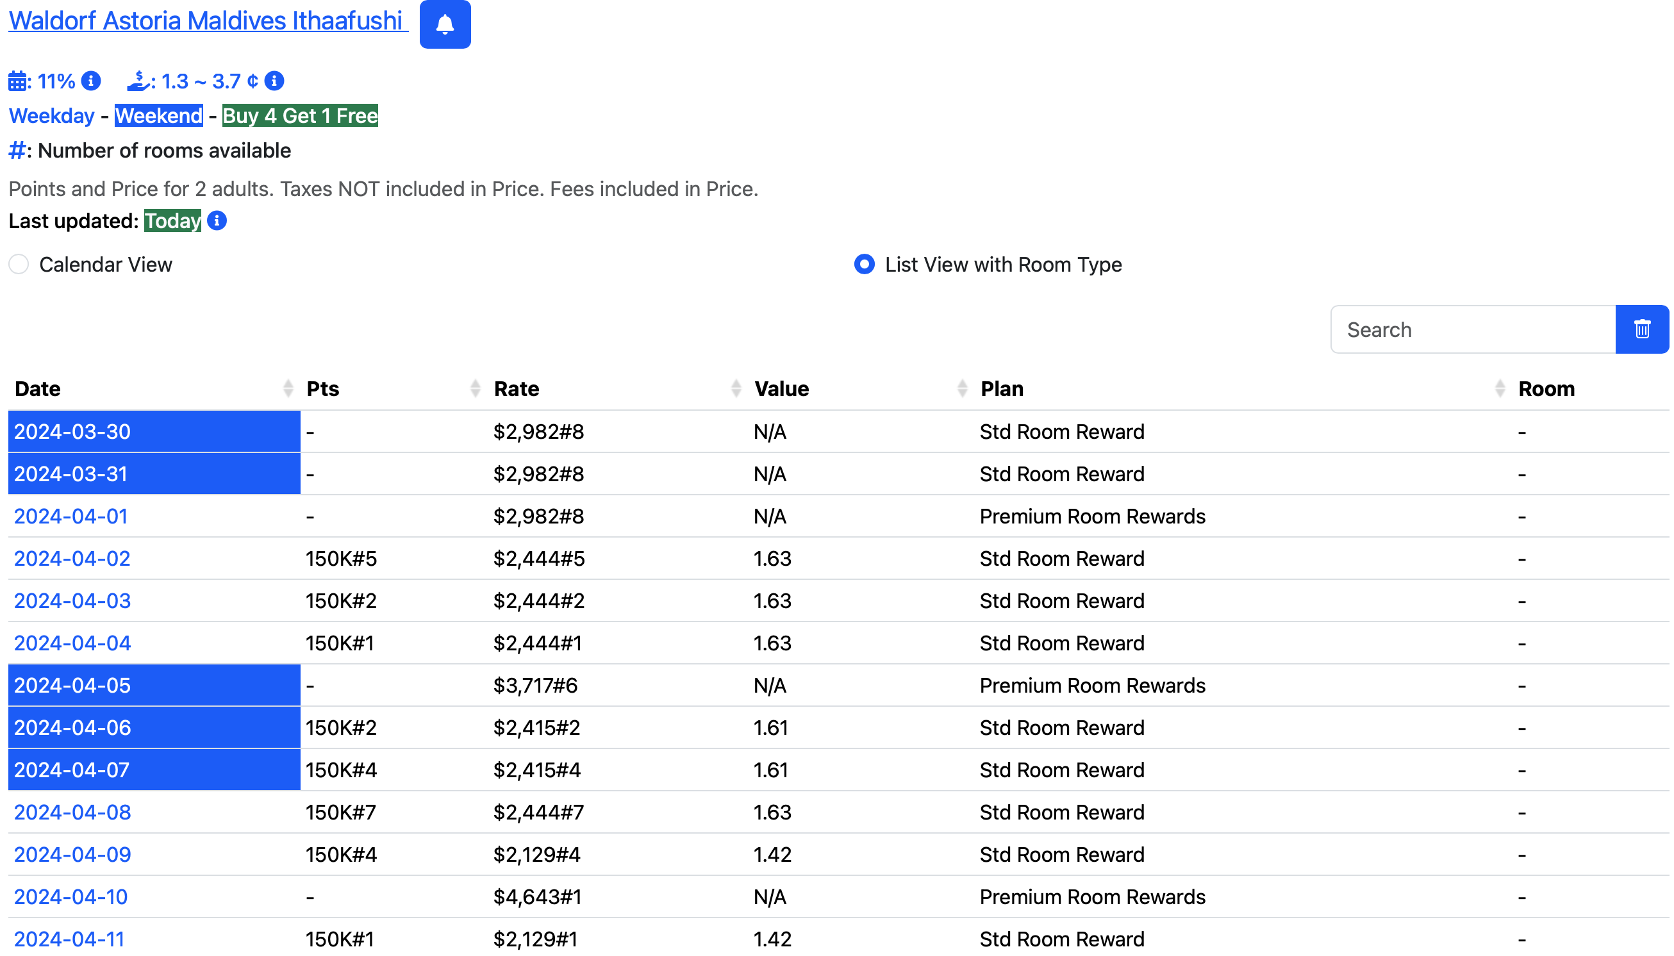This screenshot has width=1674, height=956.
Task: Click 1.61 value in 2024-04-06 row
Action: 771,727
